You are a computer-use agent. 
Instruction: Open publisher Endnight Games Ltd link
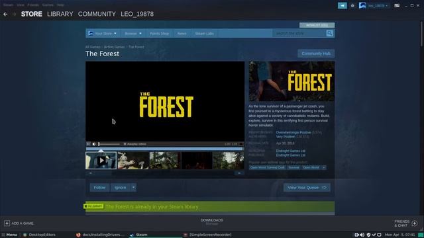pos(291,155)
